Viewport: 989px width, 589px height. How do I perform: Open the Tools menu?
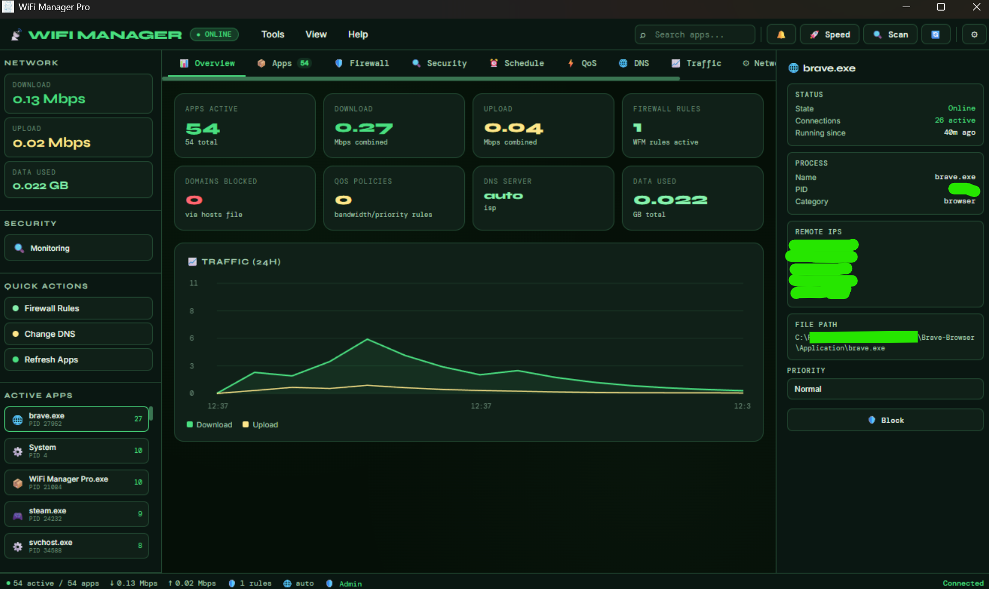[x=272, y=35]
